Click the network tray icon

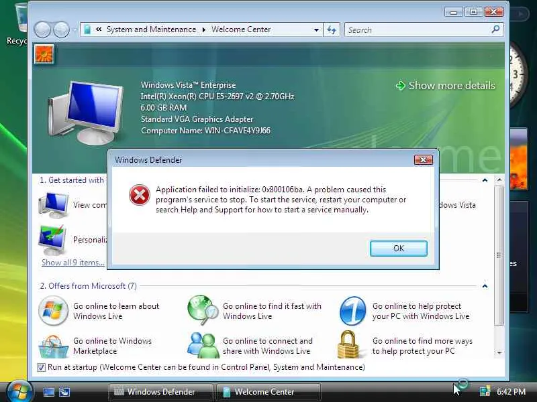click(485, 392)
